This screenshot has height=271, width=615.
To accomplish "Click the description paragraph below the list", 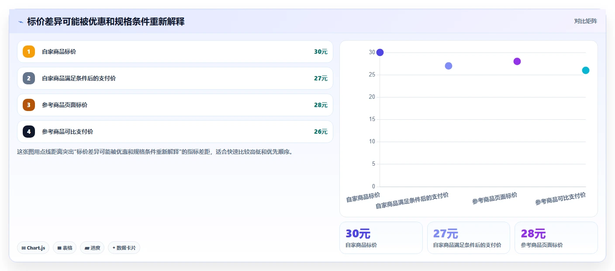I will (155, 152).
